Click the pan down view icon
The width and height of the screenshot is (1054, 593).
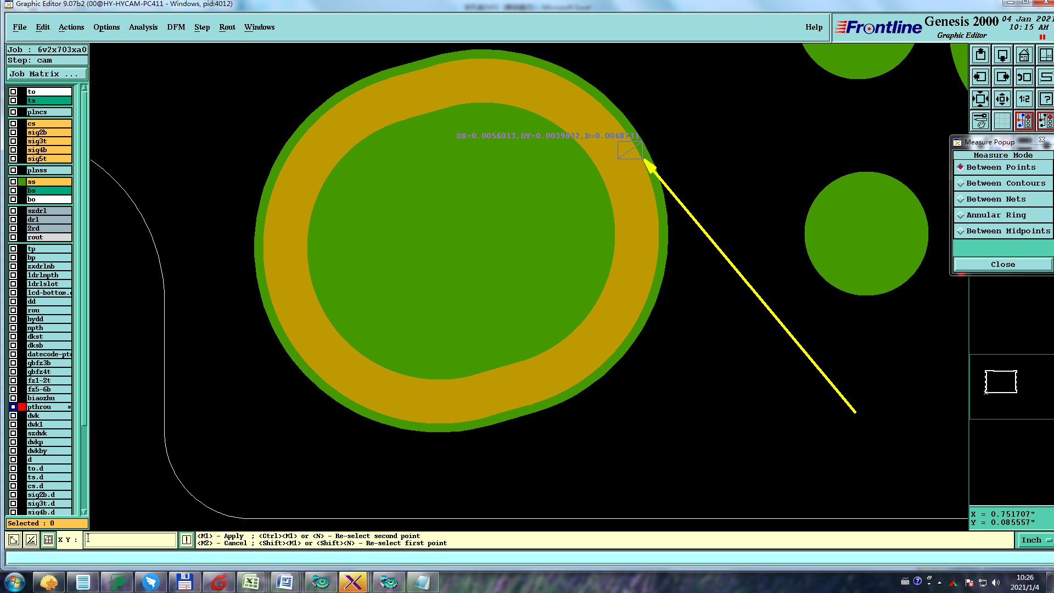(x=1002, y=55)
